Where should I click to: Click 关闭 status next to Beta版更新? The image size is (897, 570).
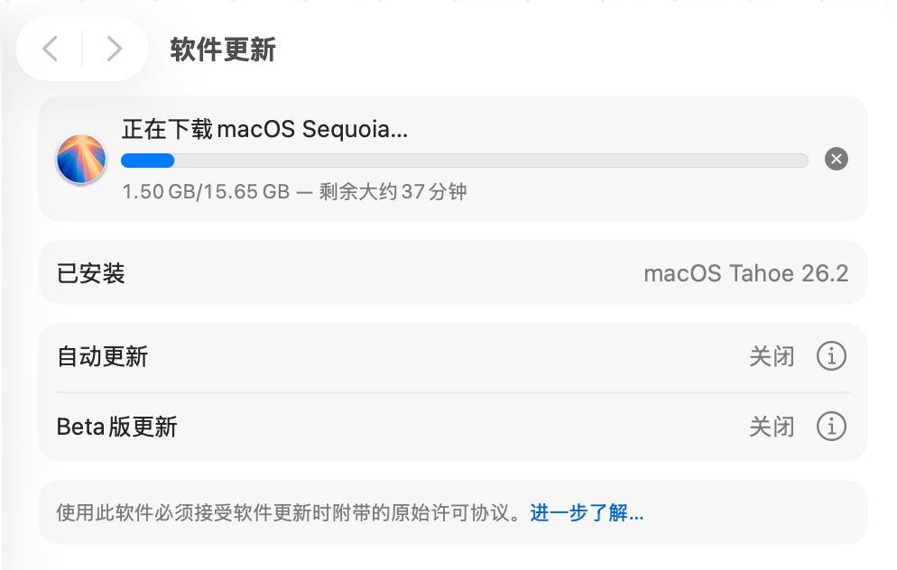pos(772,427)
